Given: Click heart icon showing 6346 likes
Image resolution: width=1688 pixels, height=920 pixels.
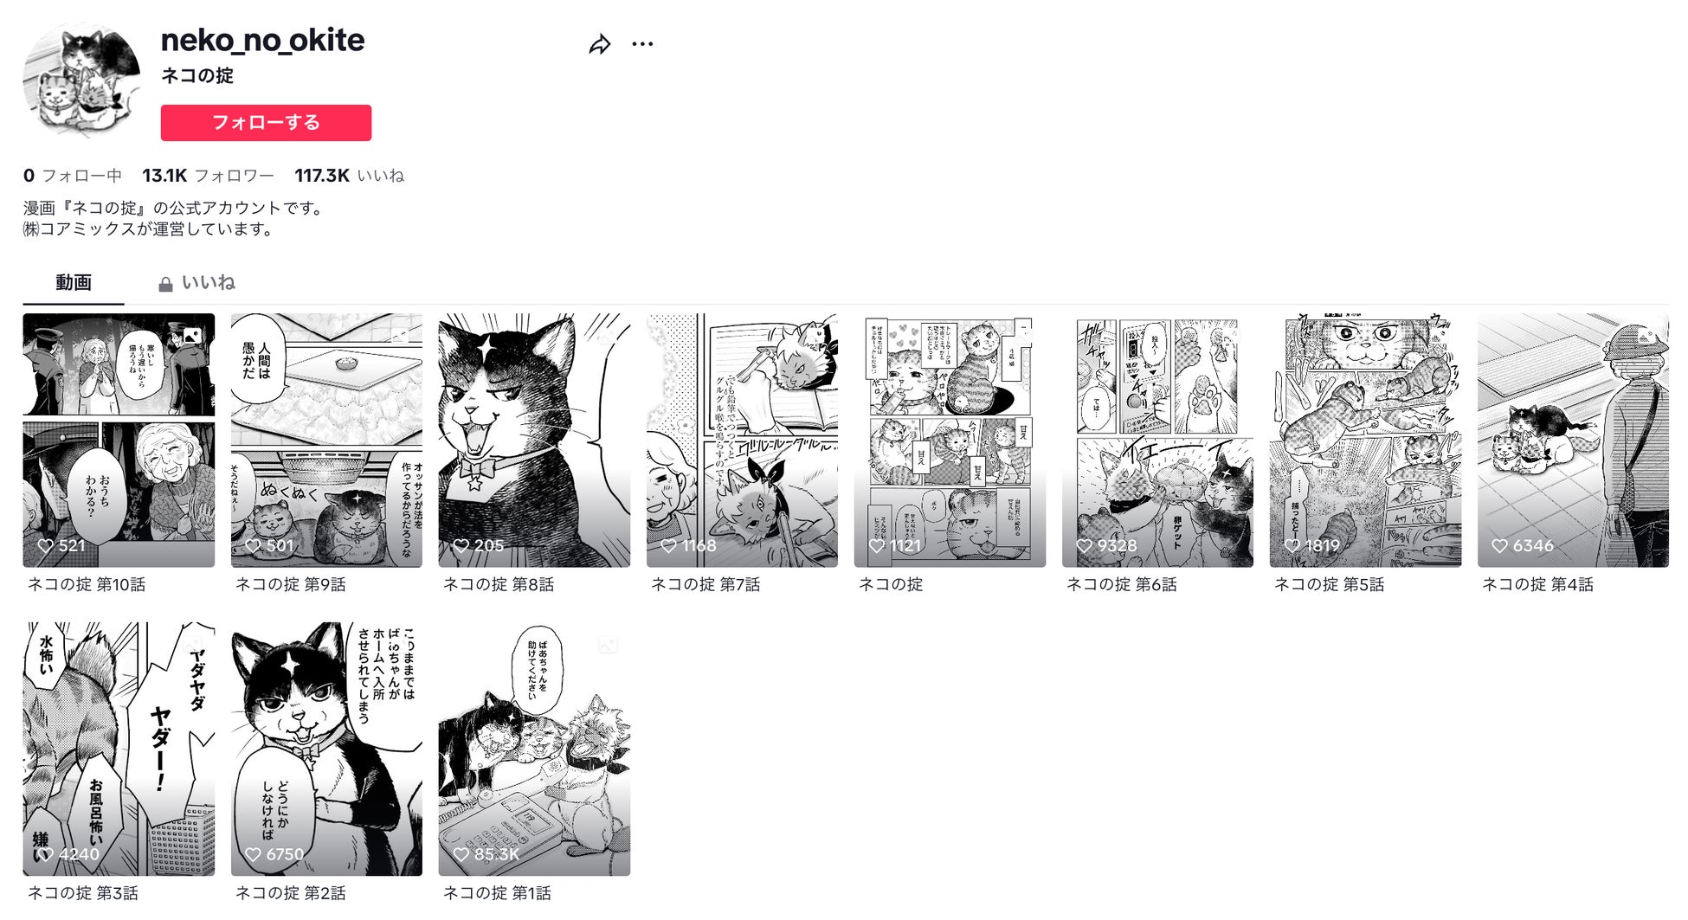Looking at the screenshot, I should [1500, 546].
